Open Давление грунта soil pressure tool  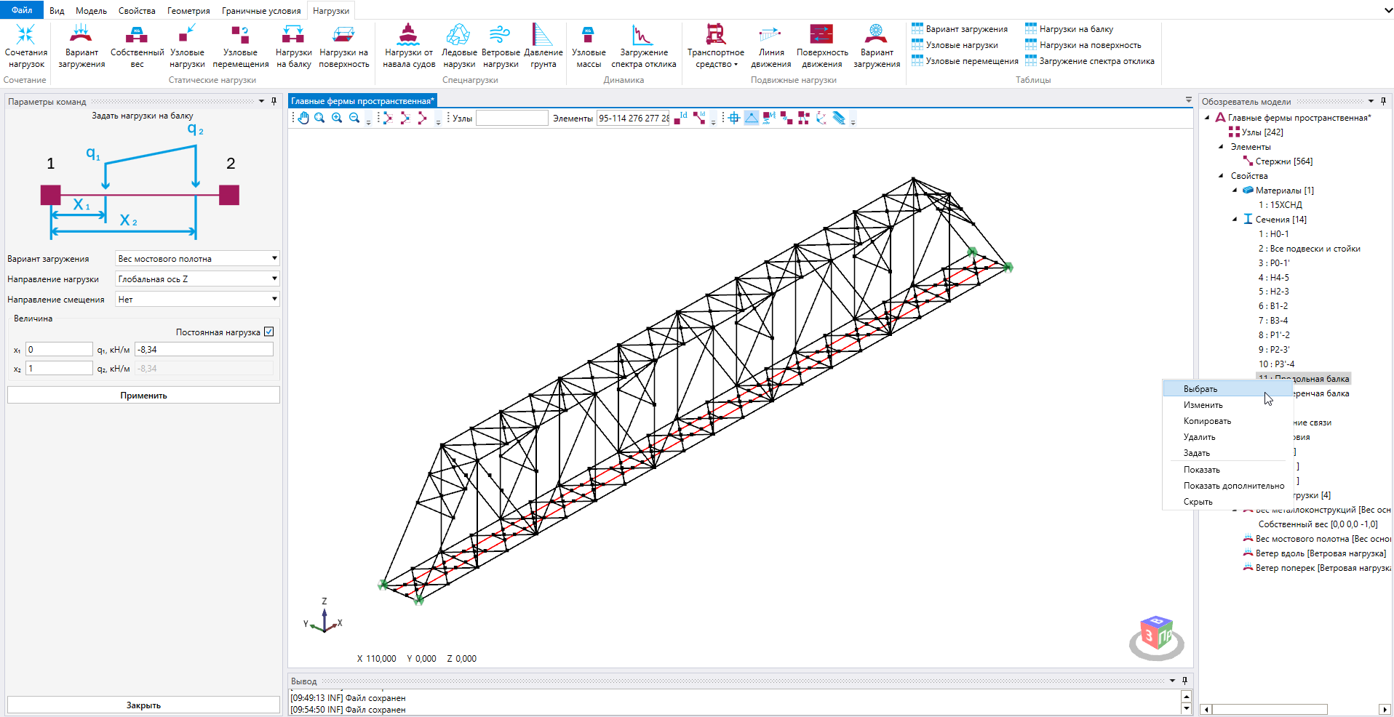pyautogui.click(x=543, y=46)
